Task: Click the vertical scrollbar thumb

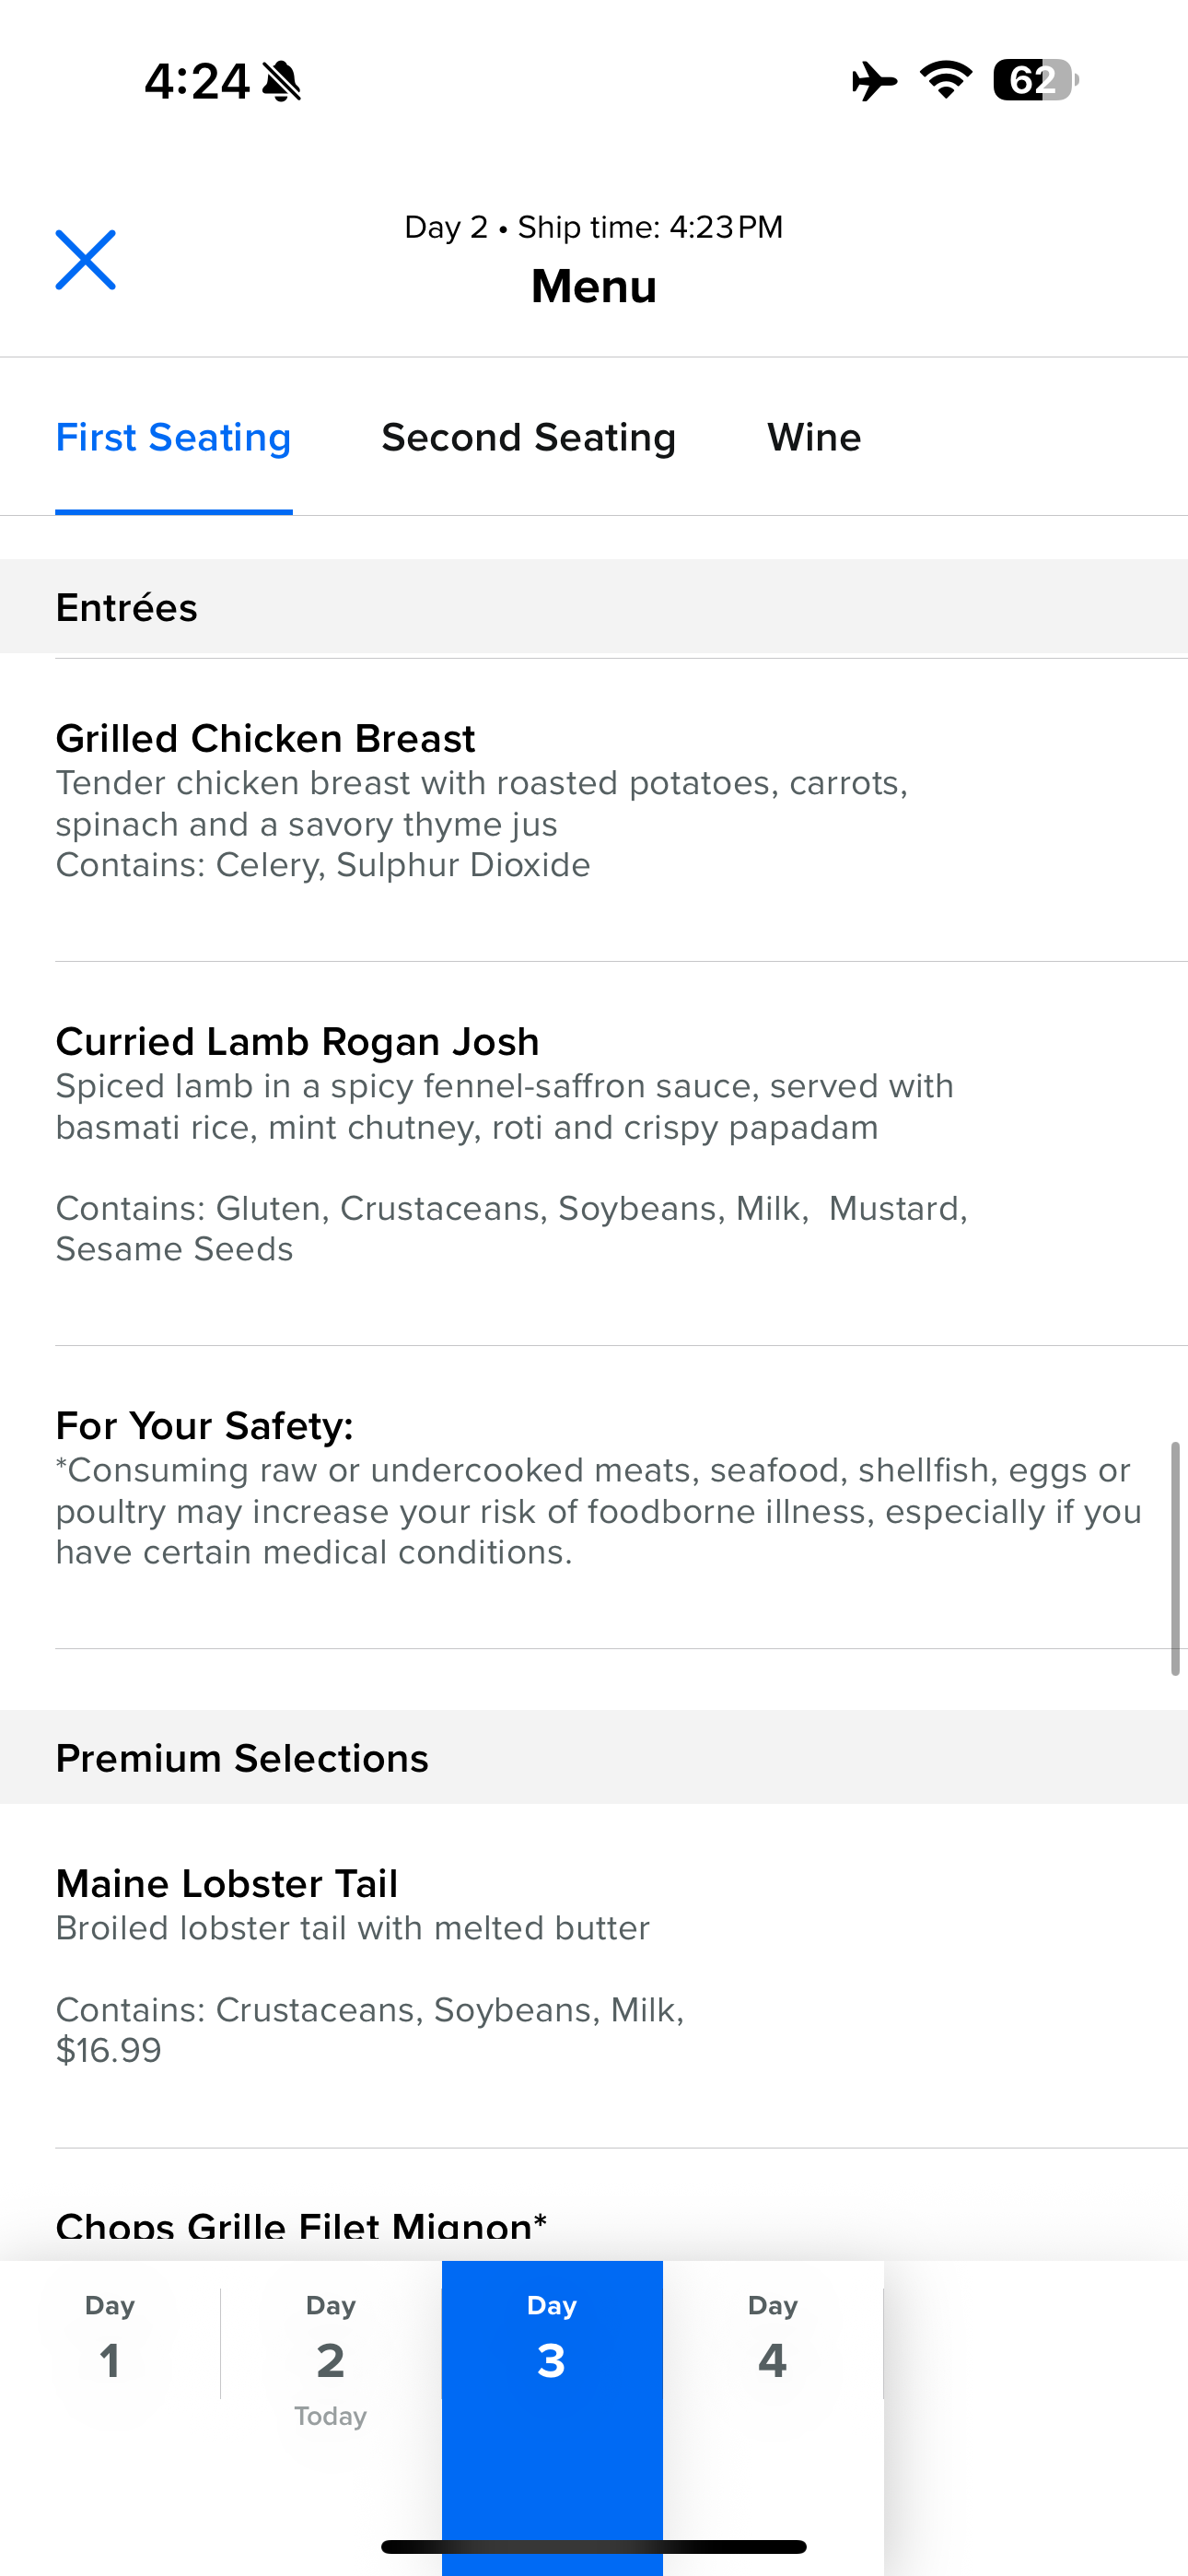Action: click(x=1175, y=1557)
